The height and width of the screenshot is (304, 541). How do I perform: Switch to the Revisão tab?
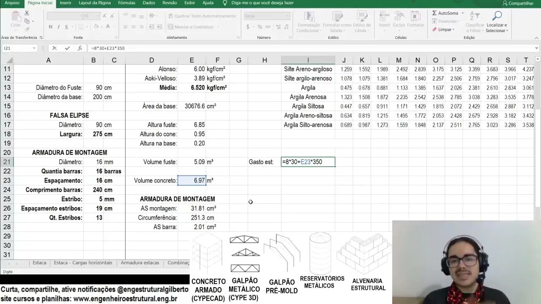point(169,3)
